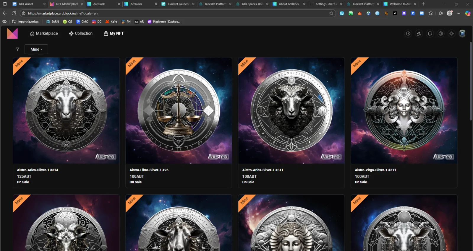This screenshot has height=251, width=473.
Task: Reload the current page
Action: pyautogui.click(x=14, y=13)
